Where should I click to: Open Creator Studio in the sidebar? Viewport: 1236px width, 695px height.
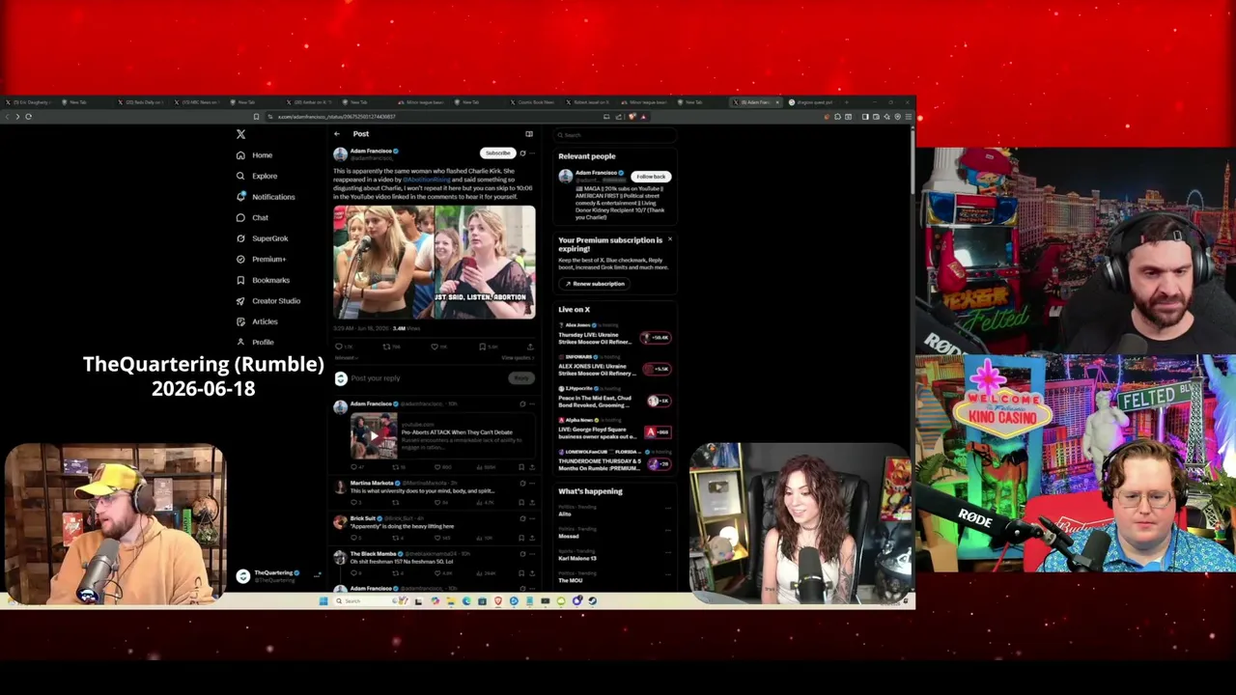click(268, 301)
